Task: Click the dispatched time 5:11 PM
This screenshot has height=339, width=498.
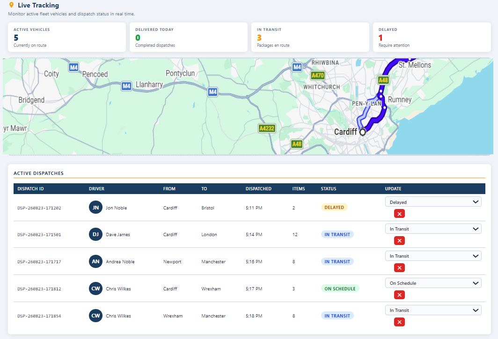Action: (254, 208)
